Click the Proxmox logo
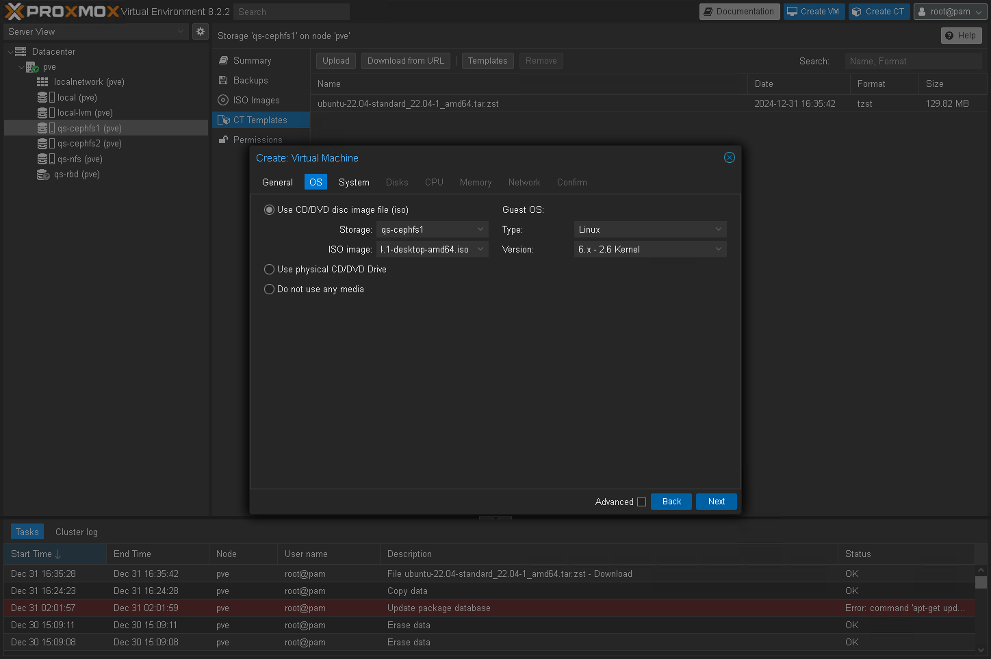The width and height of the screenshot is (991, 659). pyautogui.click(x=62, y=12)
